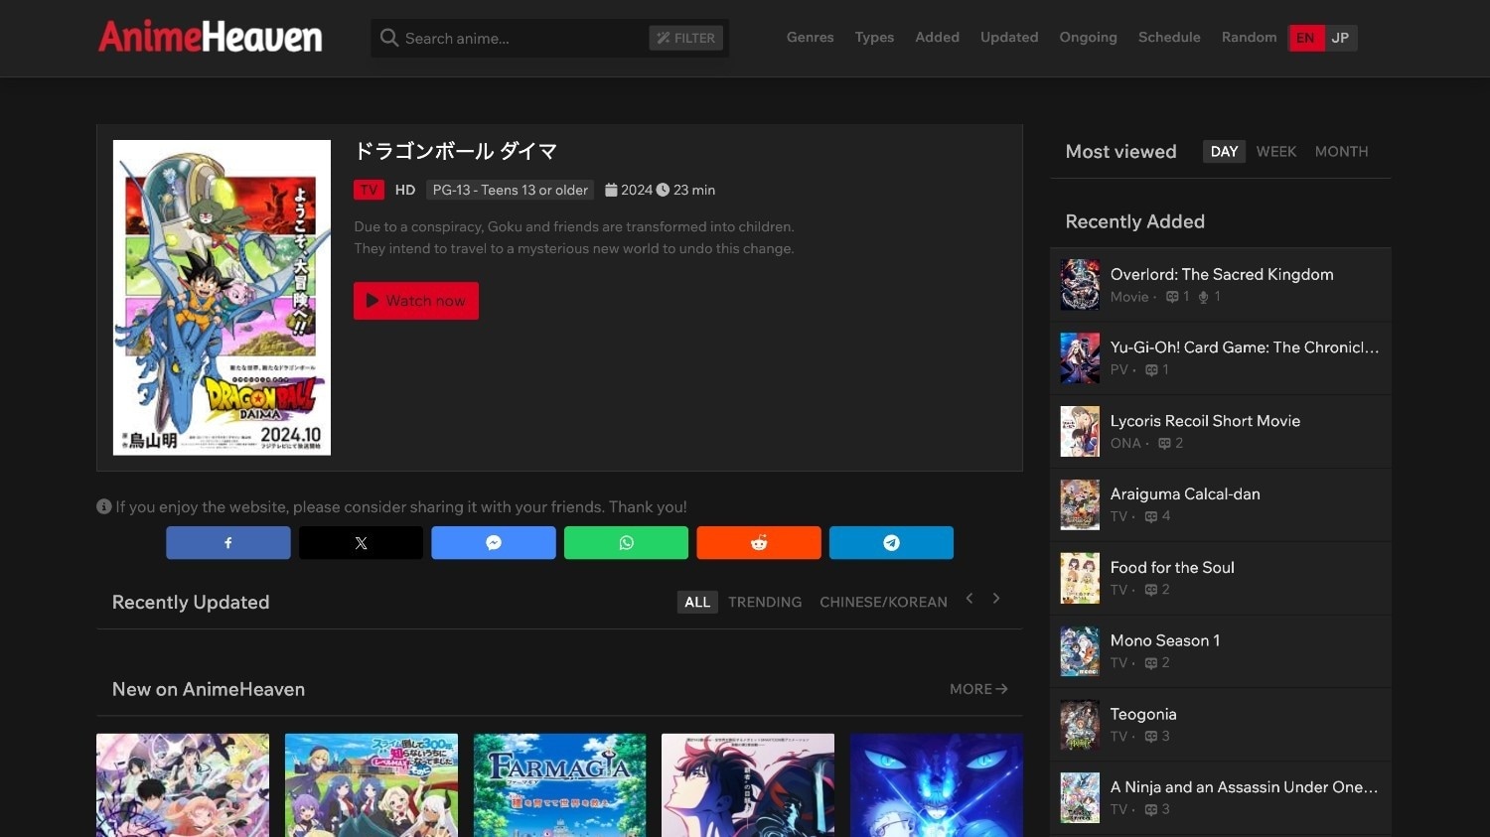
Task: Open the search Filter options
Action: pyautogui.click(x=685, y=38)
